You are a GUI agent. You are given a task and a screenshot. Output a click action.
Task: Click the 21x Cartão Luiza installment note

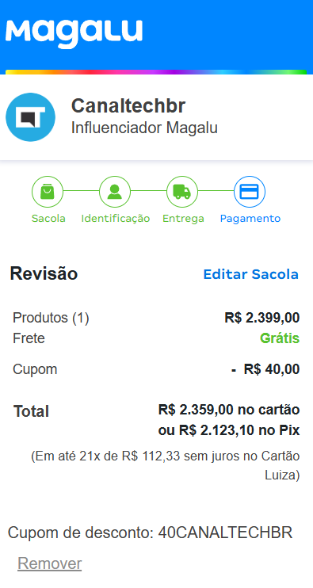coord(166,466)
